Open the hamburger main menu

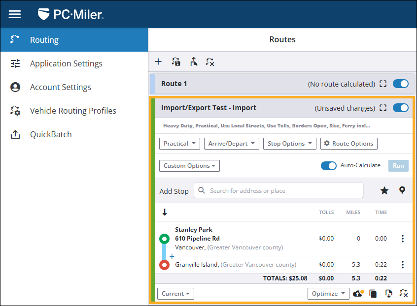click(x=15, y=14)
